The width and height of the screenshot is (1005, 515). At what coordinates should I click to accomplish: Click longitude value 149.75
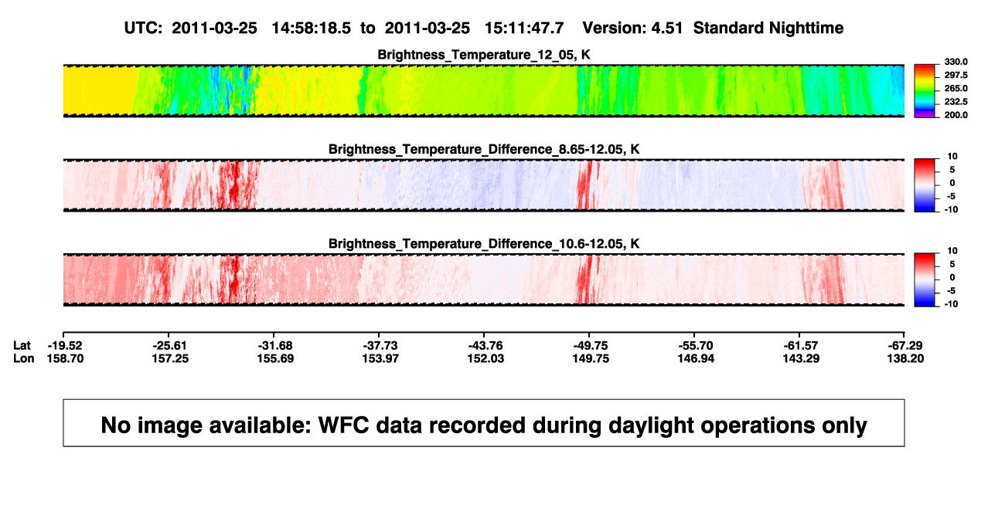[x=590, y=358]
